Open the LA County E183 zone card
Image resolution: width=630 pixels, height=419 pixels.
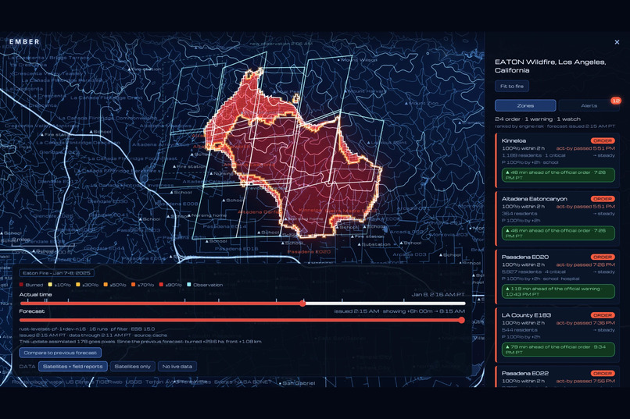(x=558, y=335)
